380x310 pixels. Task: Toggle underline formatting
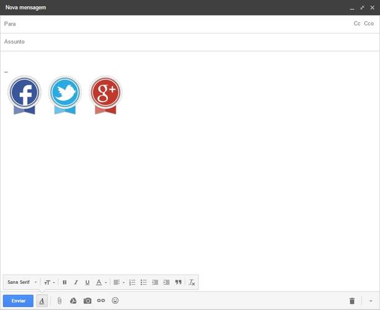click(x=87, y=282)
